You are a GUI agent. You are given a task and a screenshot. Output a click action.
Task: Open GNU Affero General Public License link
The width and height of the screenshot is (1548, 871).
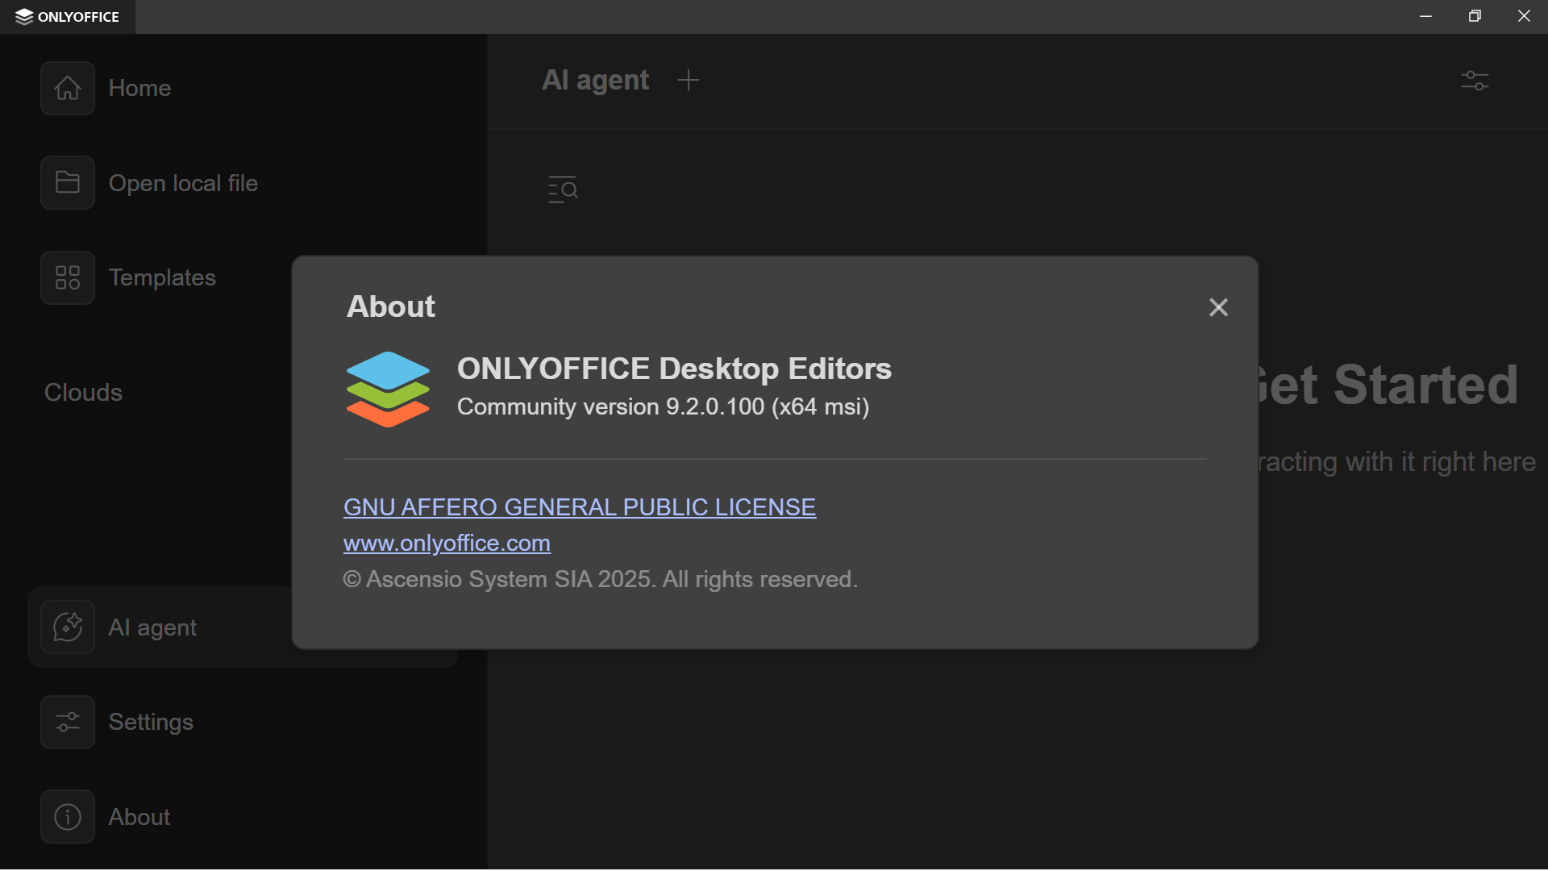pyautogui.click(x=580, y=507)
